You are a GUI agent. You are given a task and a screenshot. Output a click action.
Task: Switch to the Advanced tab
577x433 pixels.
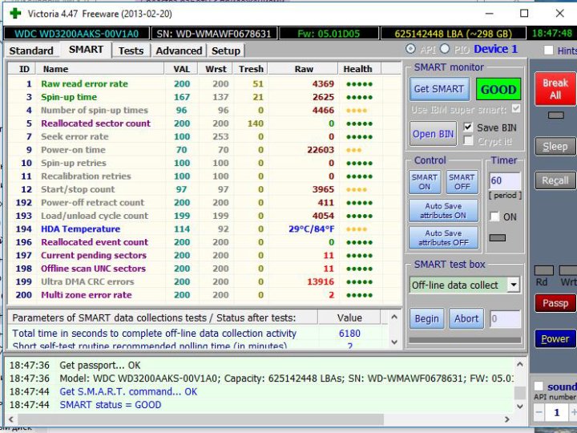point(179,51)
